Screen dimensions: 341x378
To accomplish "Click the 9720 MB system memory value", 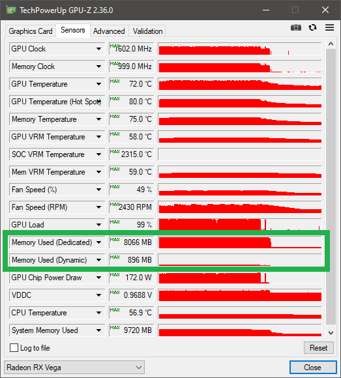I will [x=132, y=330].
